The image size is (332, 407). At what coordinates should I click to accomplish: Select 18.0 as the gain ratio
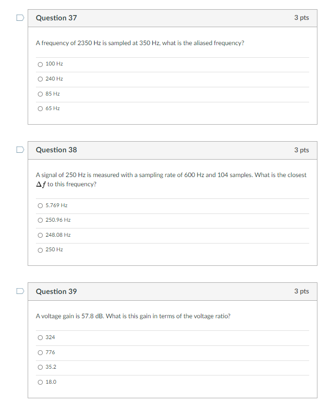click(40, 382)
